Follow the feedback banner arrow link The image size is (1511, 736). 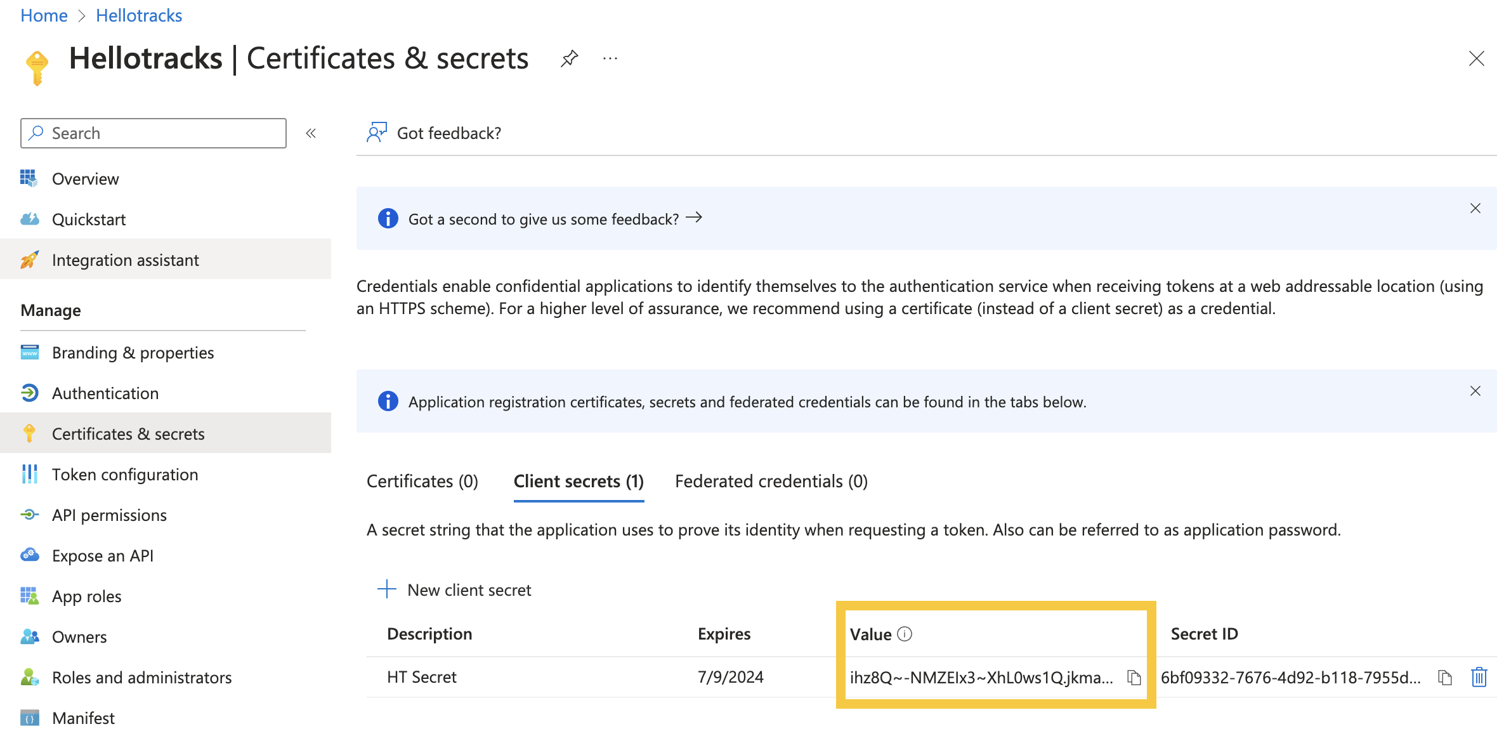click(x=694, y=218)
